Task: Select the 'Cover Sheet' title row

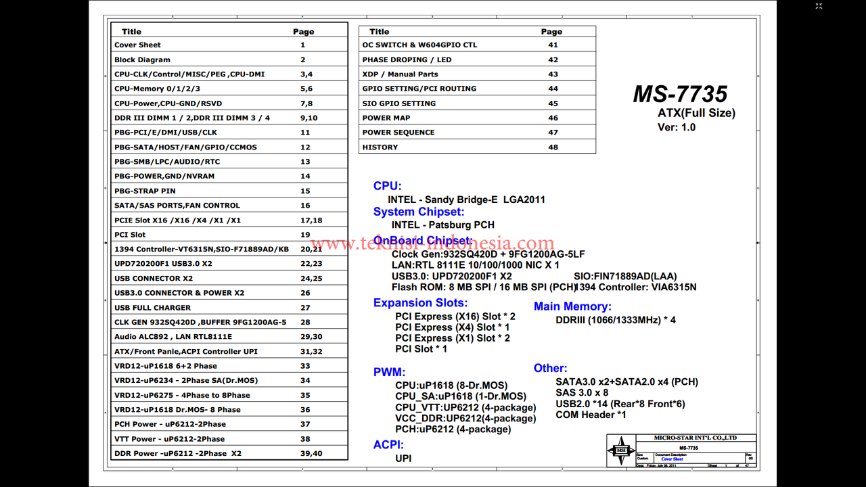Action: 229,45
